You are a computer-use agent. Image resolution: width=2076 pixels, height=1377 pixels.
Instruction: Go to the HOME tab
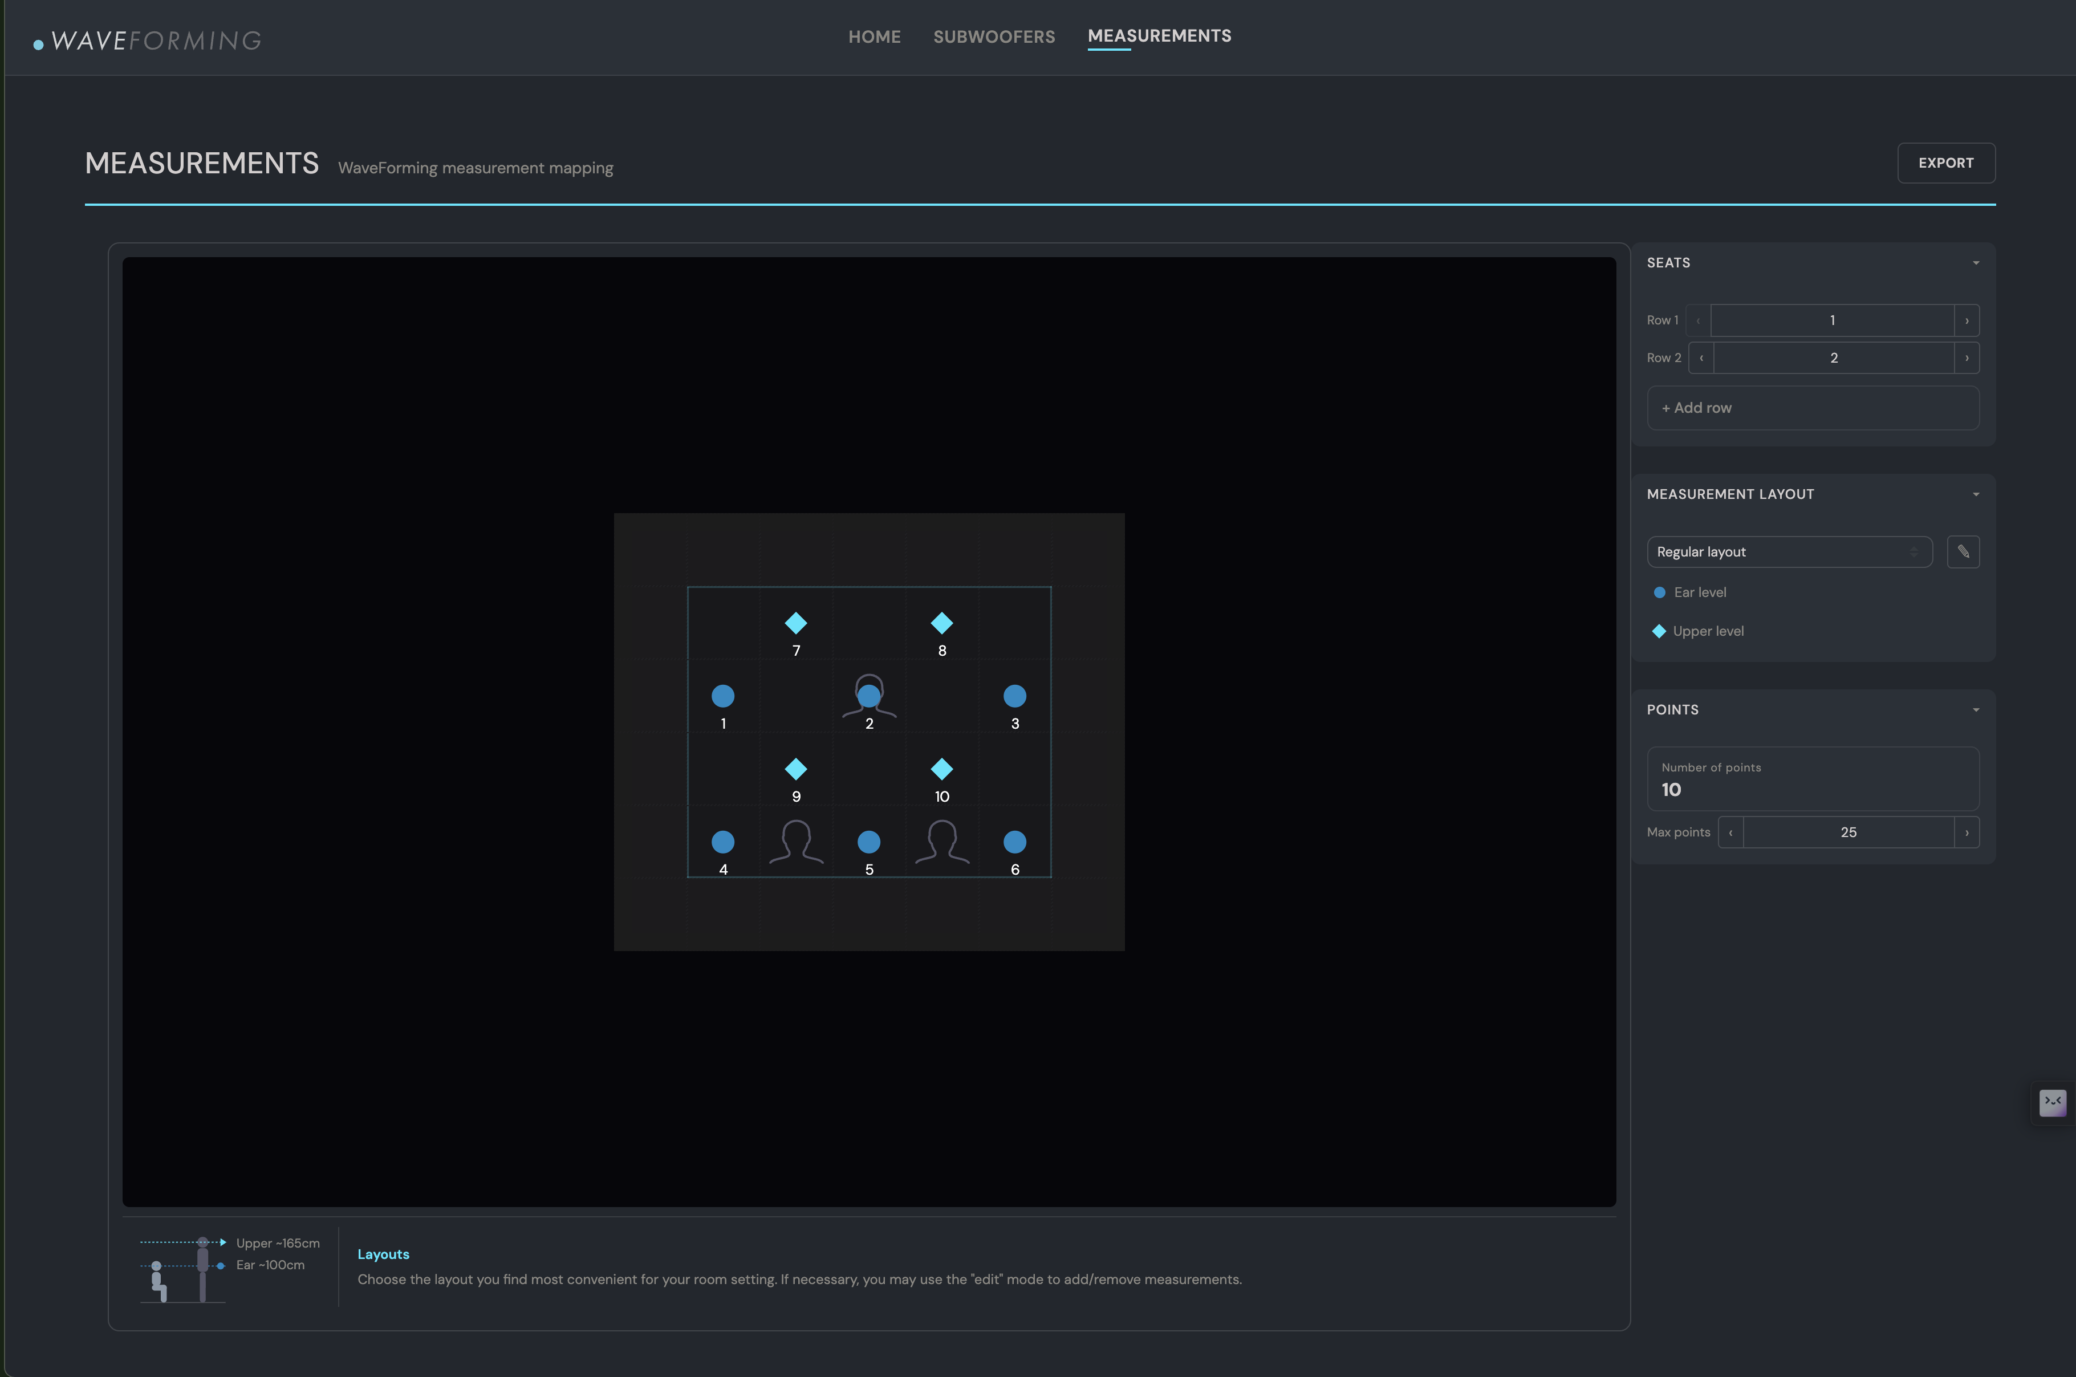point(874,37)
